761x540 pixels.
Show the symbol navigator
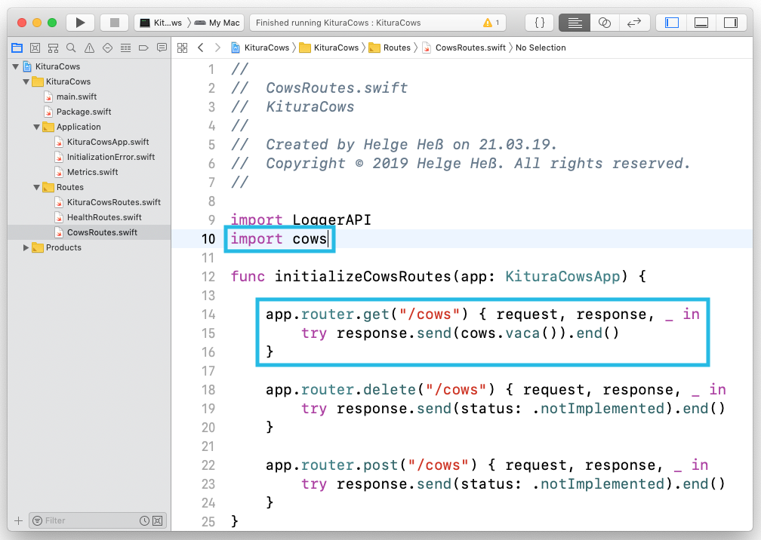(54, 48)
